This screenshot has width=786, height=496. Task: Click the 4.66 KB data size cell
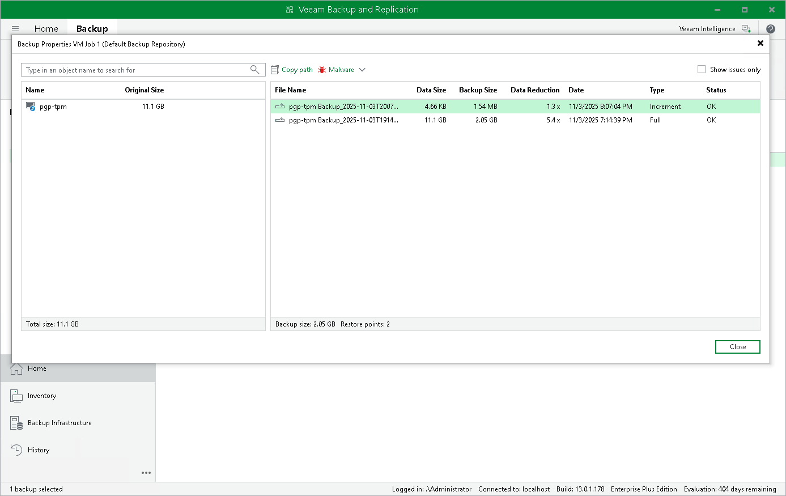point(436,107)
